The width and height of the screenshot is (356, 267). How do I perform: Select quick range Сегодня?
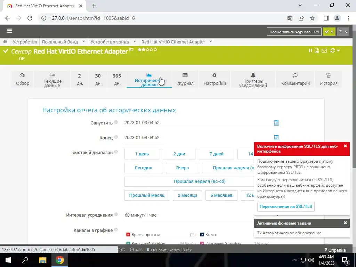coord(143,168)
